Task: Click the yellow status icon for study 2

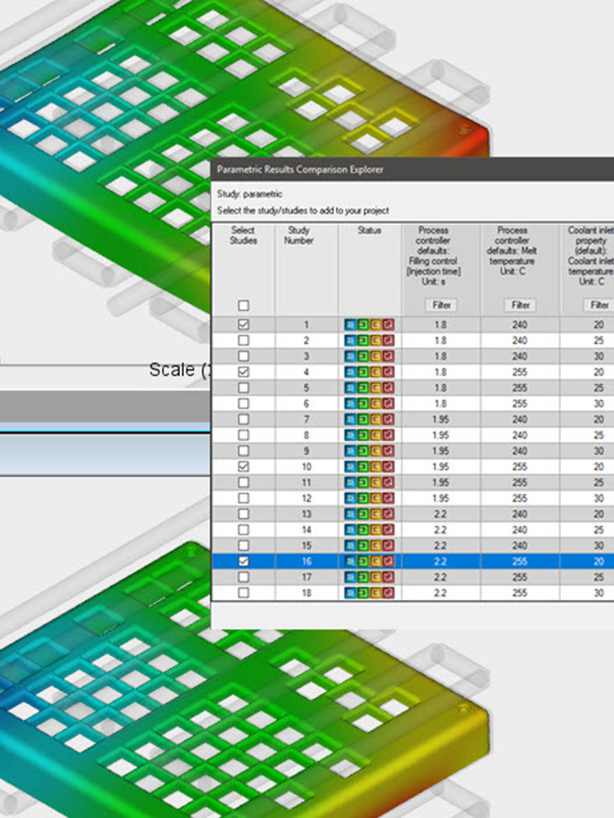Action: 375,340
